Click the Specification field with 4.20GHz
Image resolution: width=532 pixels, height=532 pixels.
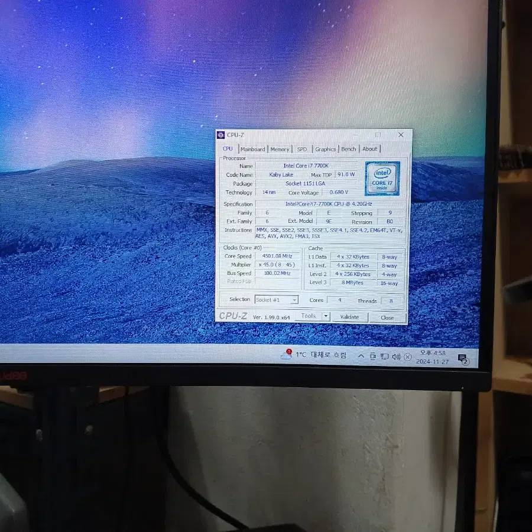(329, 204)
